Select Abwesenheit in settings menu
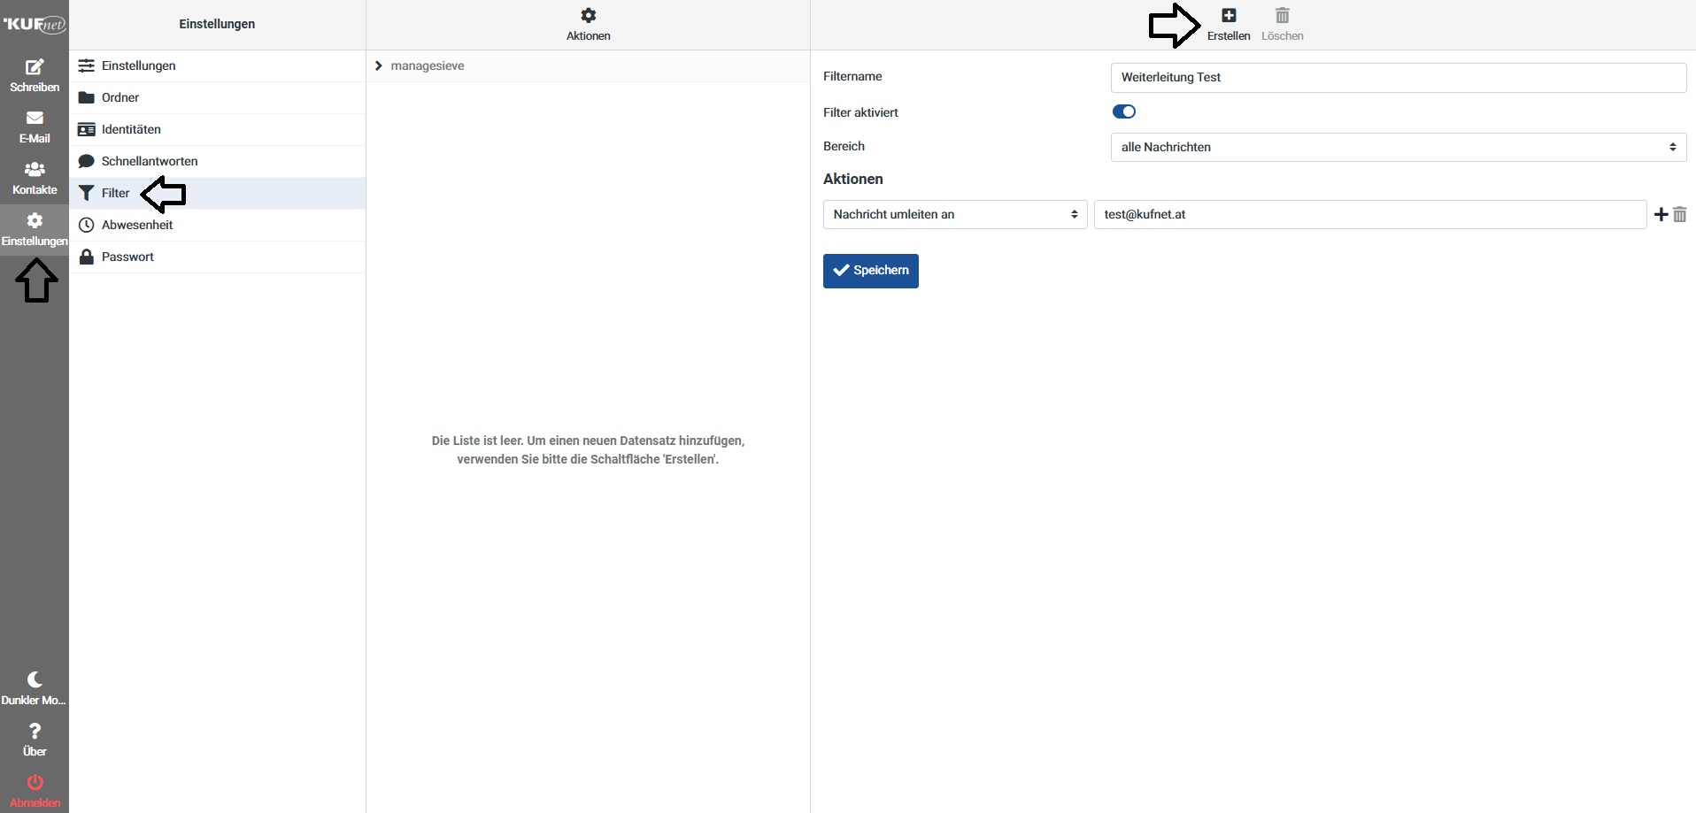This screenshot has height=813, width=1696. 137,226
